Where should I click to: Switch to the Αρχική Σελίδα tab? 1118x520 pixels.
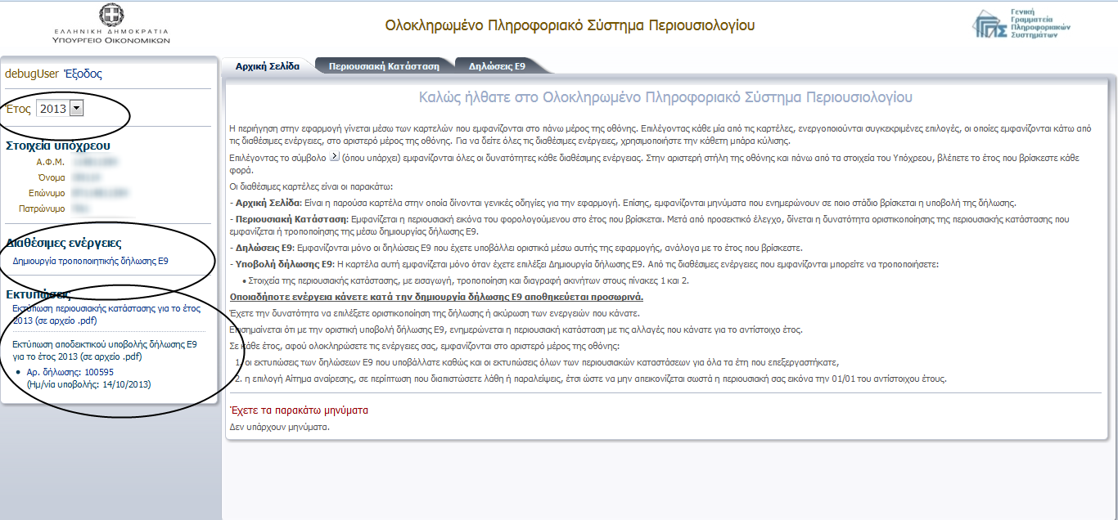[x=267, y=66]
